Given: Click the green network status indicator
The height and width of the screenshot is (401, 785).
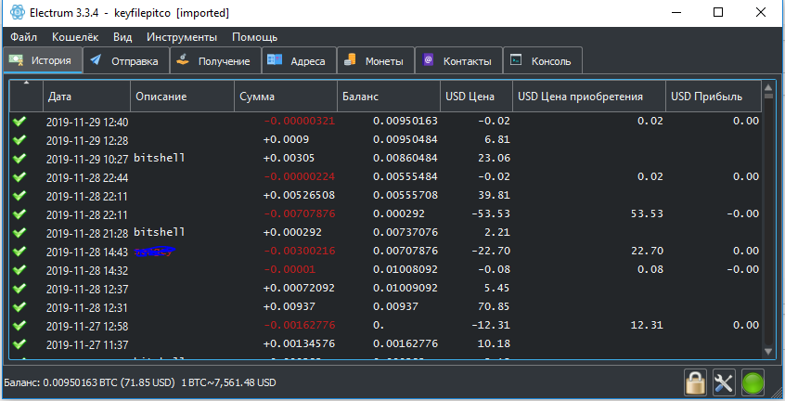Looking at the screenshot, I should (x=753, y=383).
